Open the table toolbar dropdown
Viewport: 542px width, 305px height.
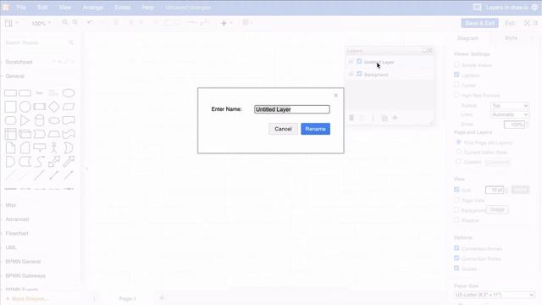(x=247, y=23)
